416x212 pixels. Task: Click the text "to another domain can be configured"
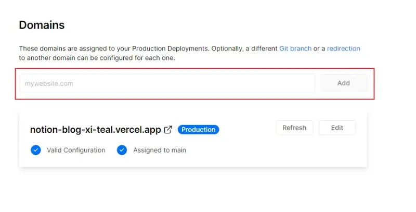[70, 58]
